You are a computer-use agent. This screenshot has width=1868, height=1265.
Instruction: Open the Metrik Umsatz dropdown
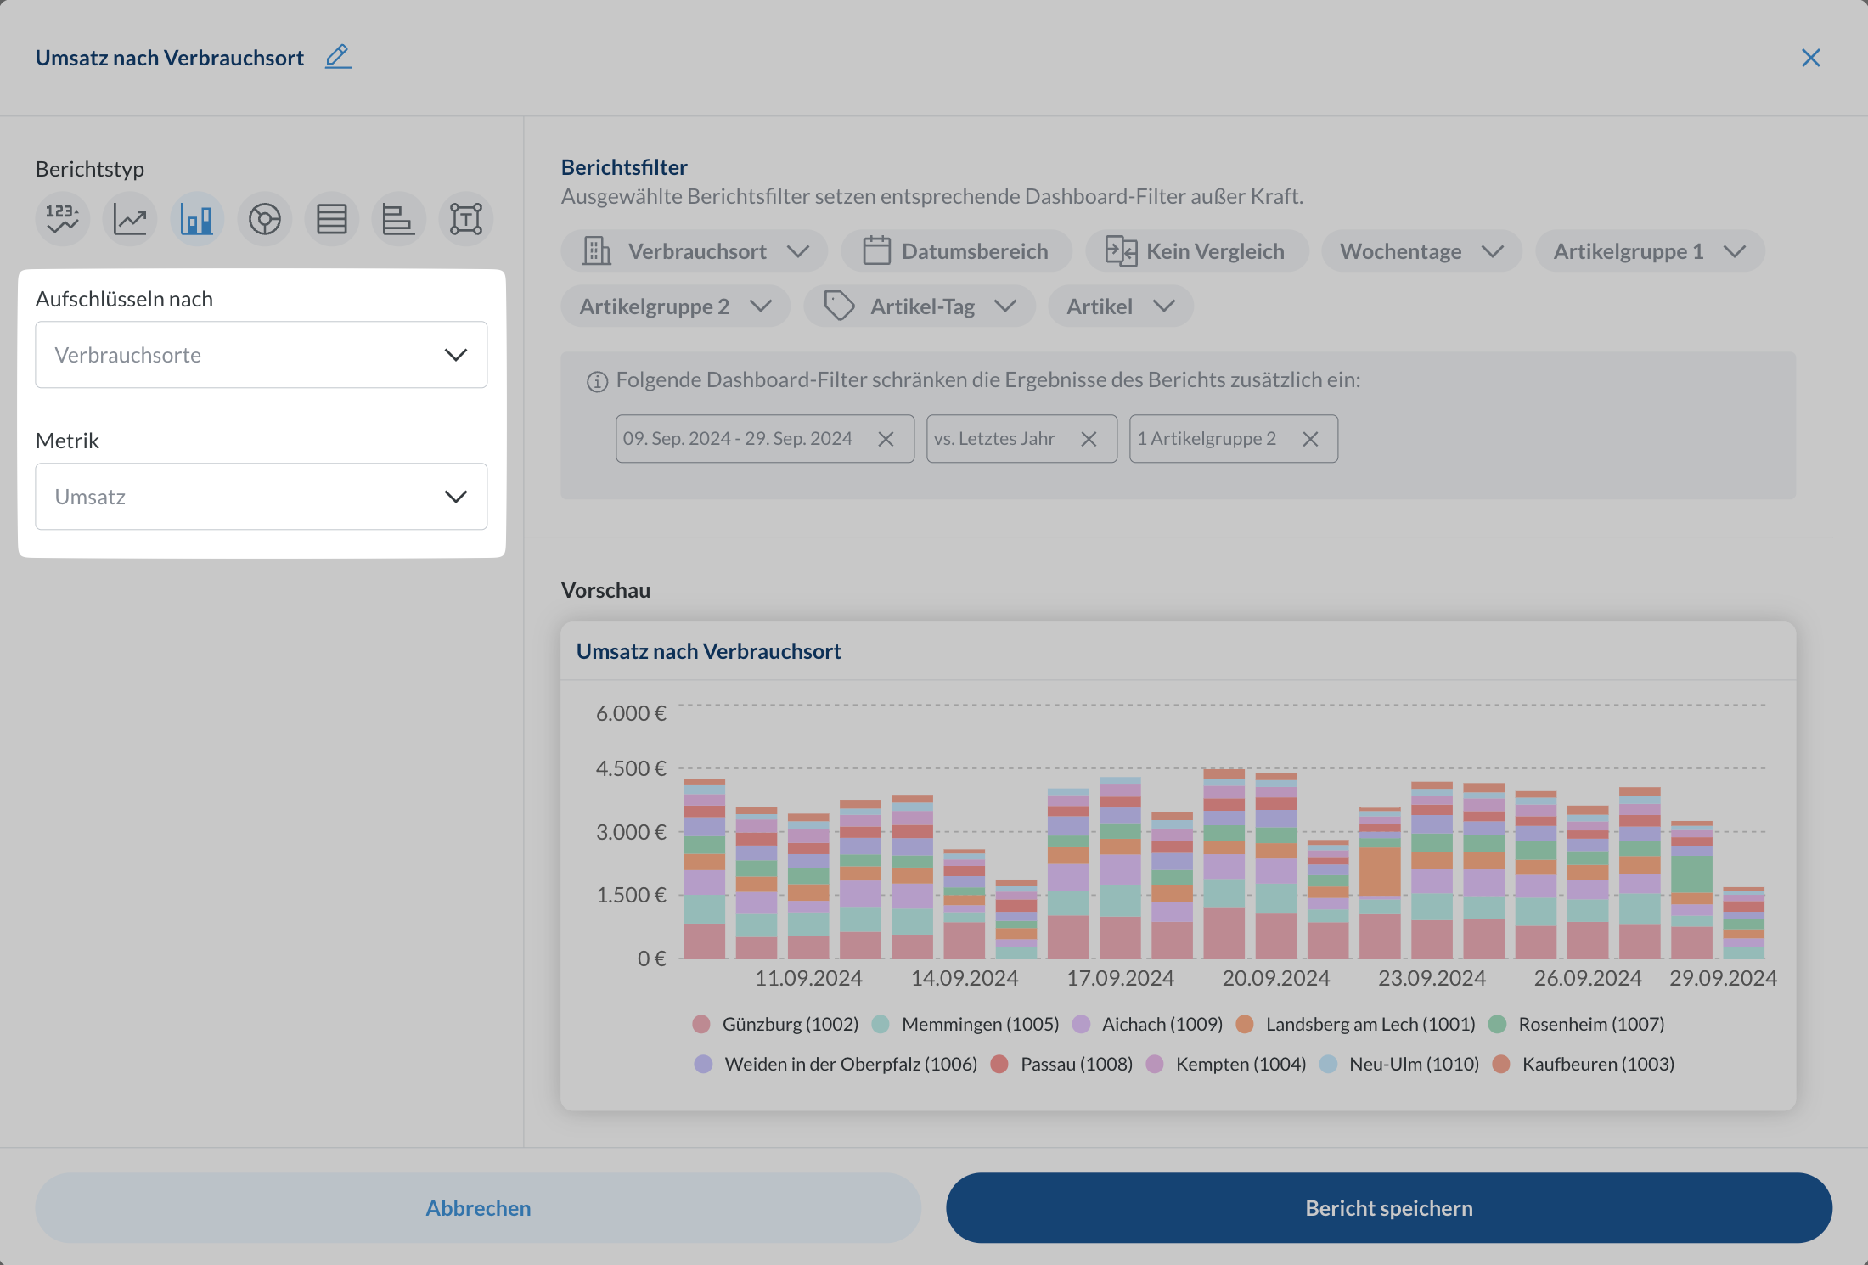click(x=261, y=497)
